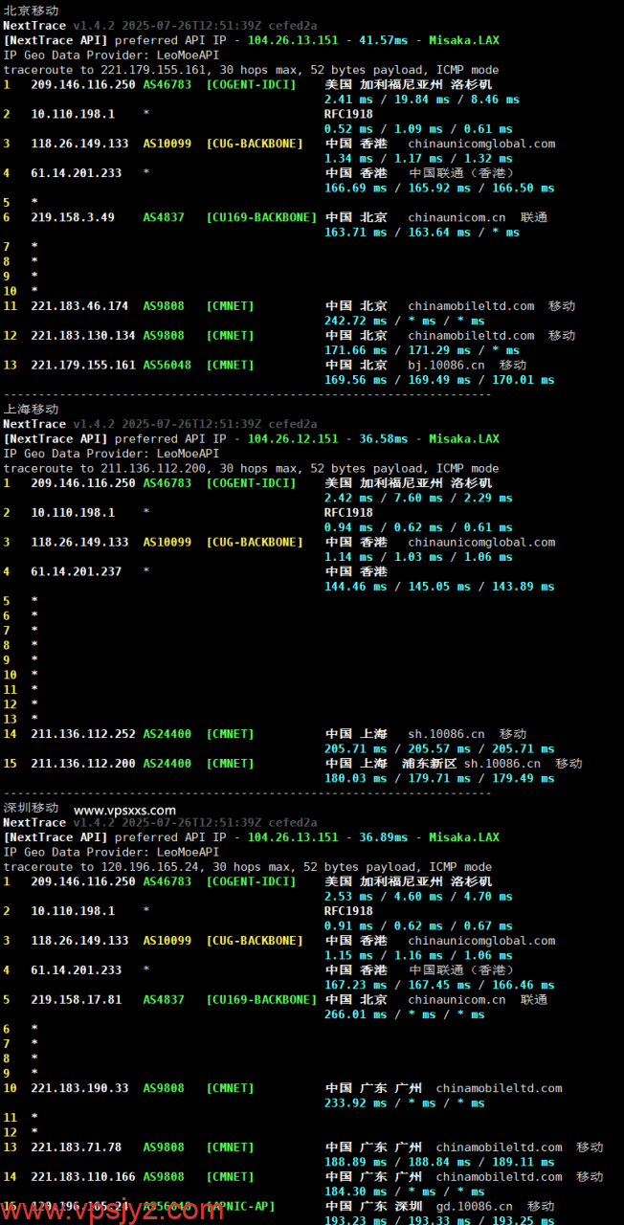Click the API IP 104.26.12.151
Viewport: 624px width, 1225px height.
[292, 439]
